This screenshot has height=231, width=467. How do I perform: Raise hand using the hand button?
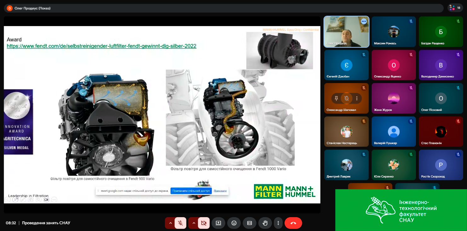tap(265, 223)
